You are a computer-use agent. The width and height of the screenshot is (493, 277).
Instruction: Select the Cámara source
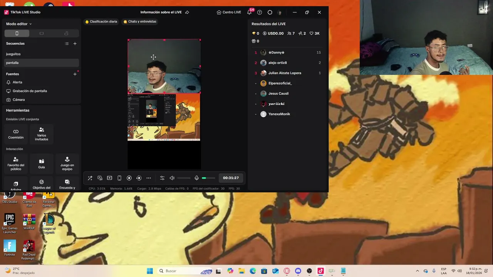click(x=42, y=100)
